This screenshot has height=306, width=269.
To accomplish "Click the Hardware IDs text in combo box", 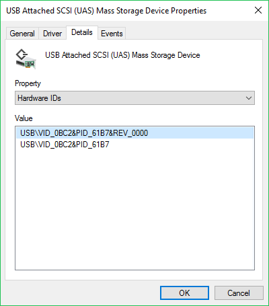I will (39, 98).
